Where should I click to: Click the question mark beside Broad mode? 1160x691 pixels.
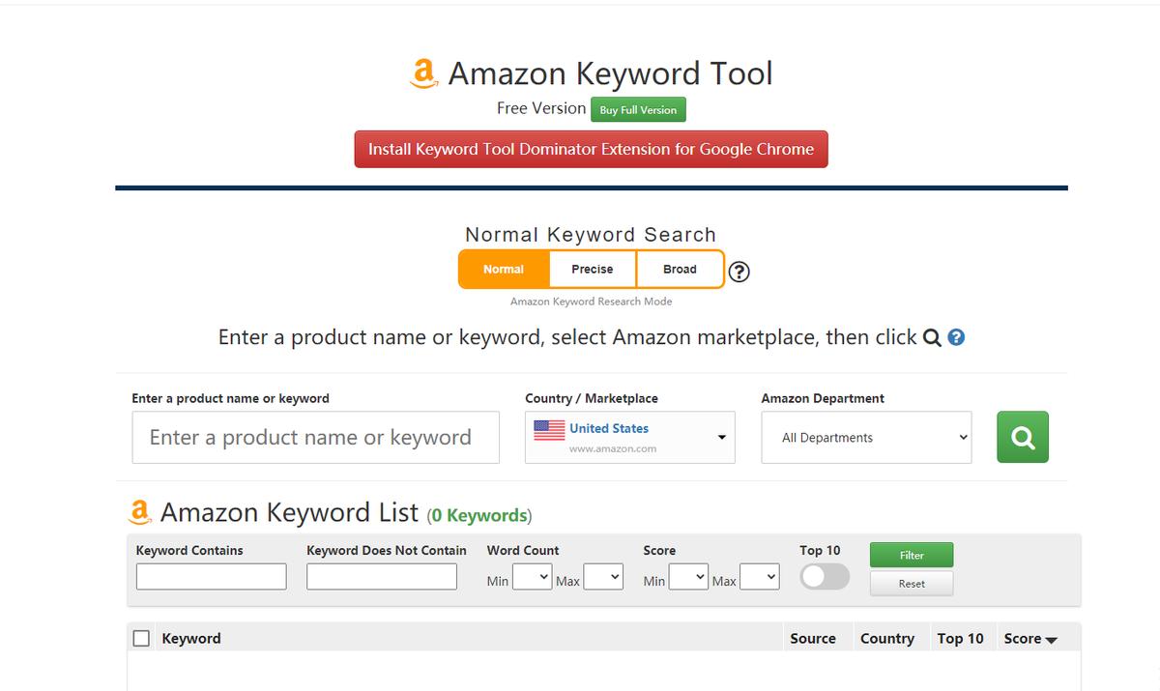(739, 272)
